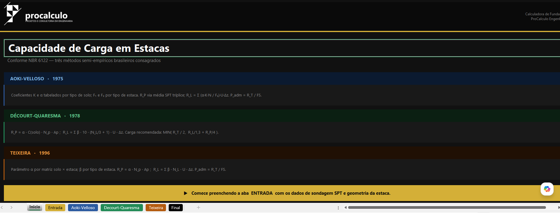Click the Teixeira 'Parâmetro α' description text
Image resolution: width=560 pixels, height=213 pixels.
(x=118, y=170)
